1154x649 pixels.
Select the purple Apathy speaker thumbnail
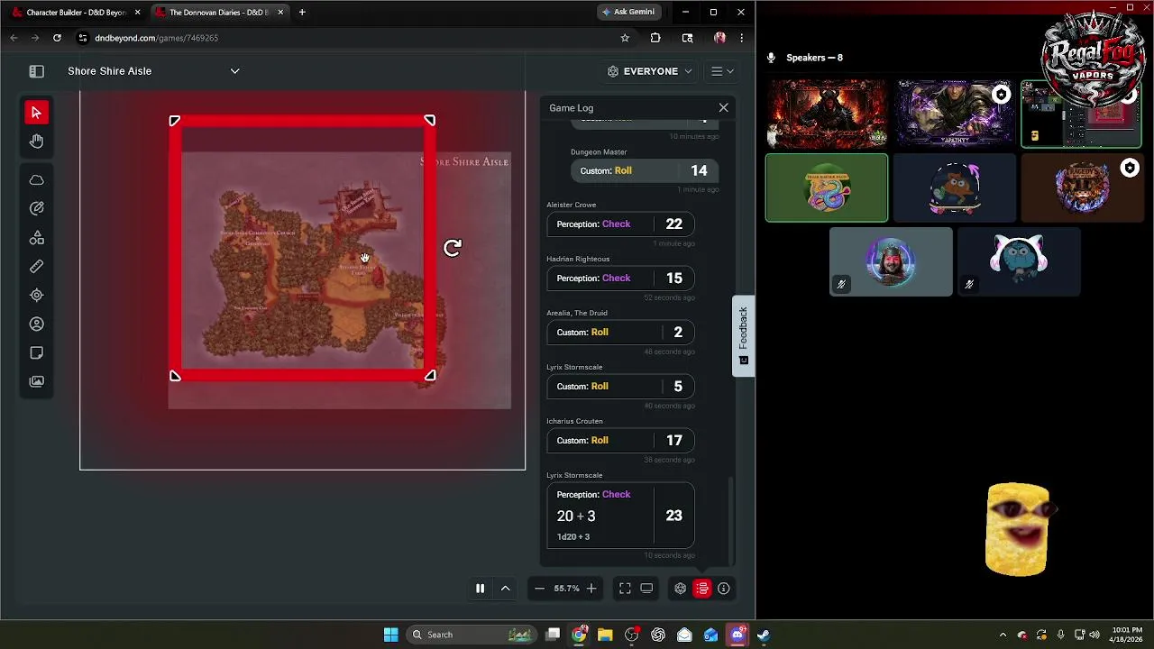coord(955,114)
